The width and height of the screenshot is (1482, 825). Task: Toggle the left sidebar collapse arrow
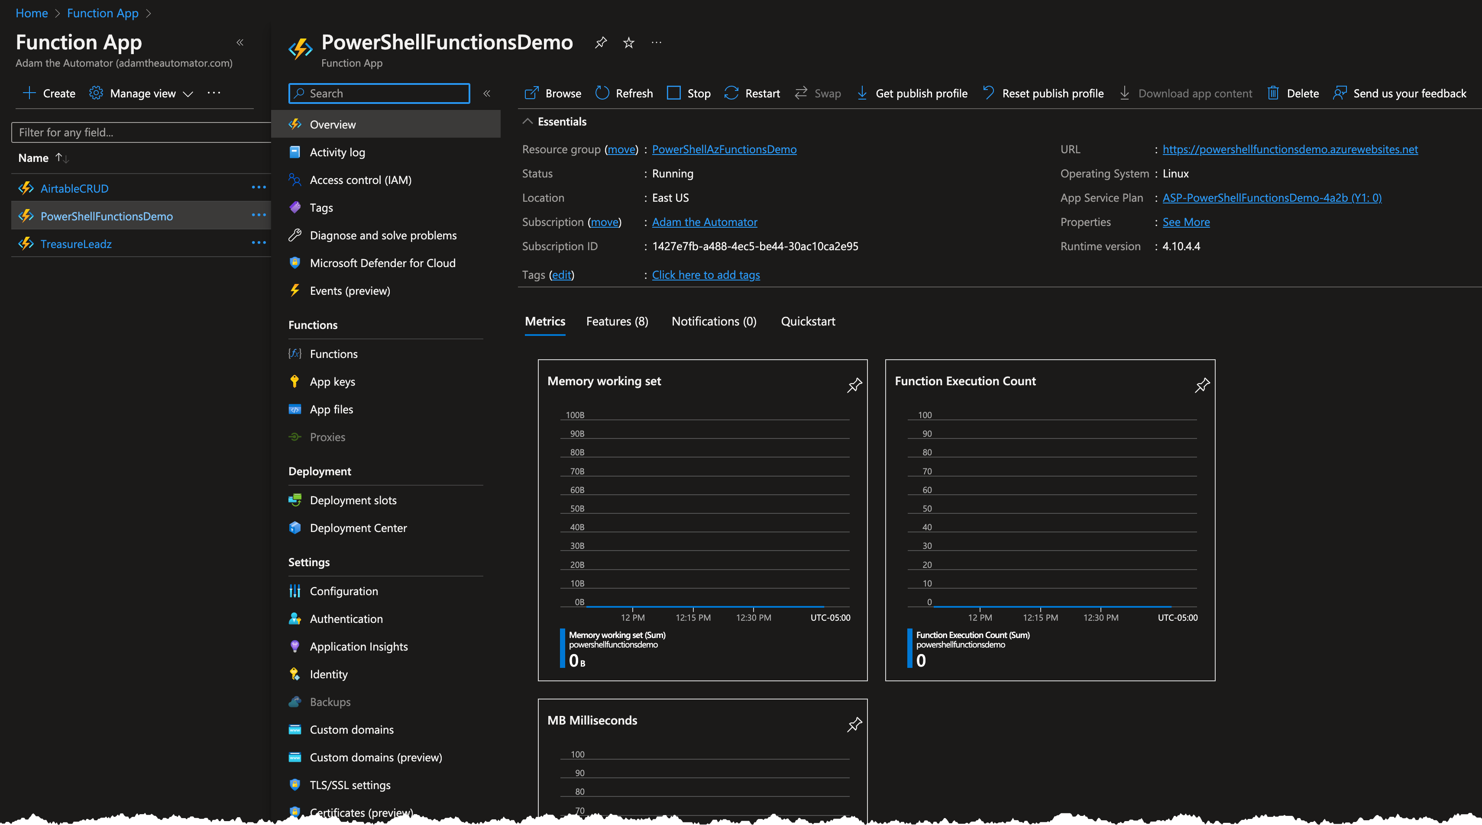point(240,43)
